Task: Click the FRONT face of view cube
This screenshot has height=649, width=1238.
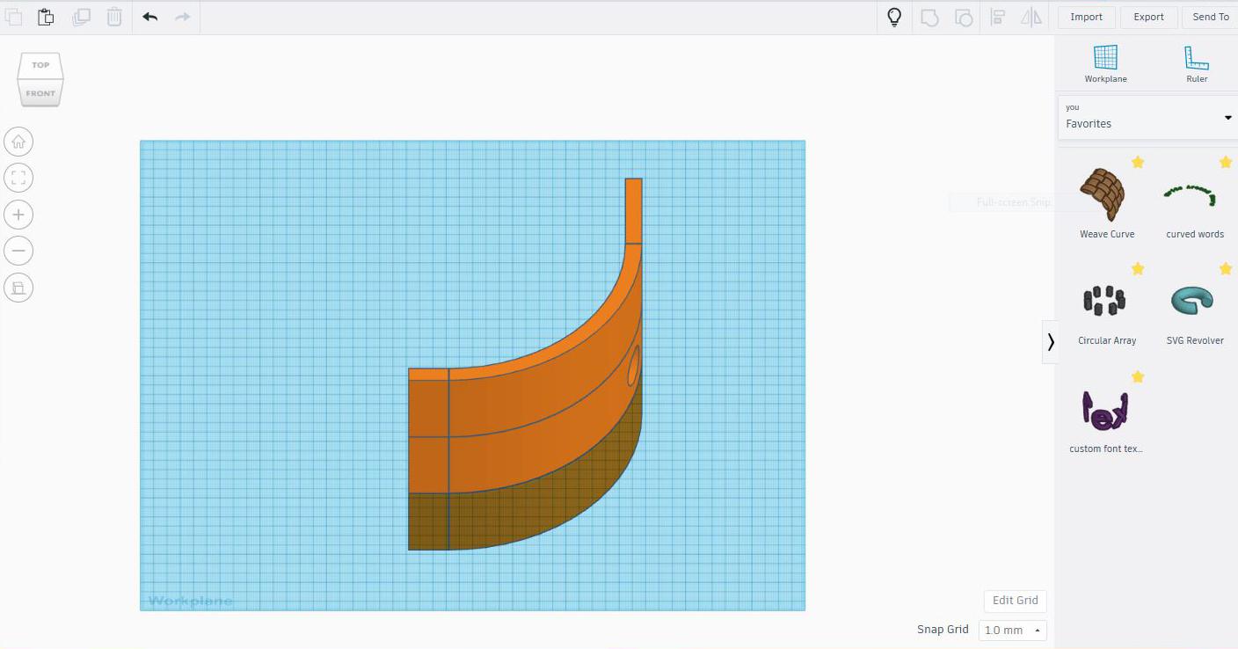Action: 40,92
